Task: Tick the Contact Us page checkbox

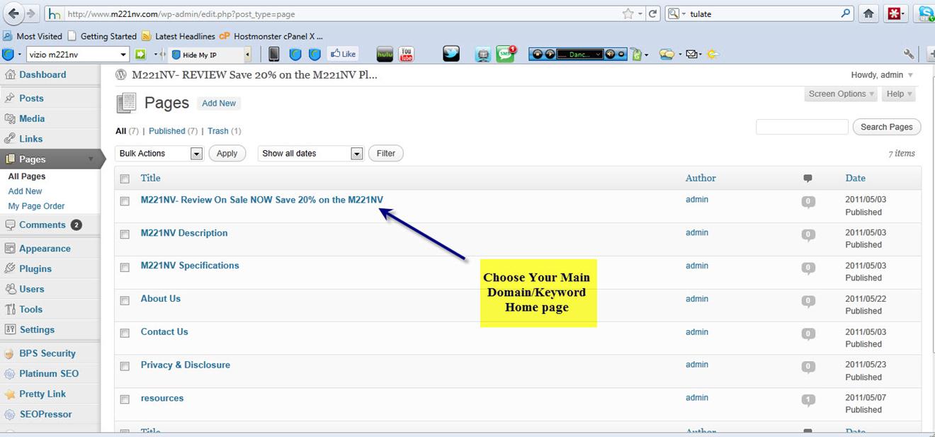Action: click(x=125, y=333)
